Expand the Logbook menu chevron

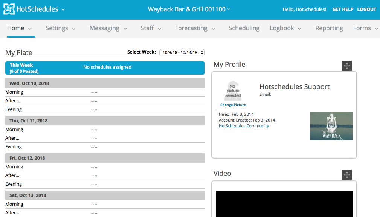click(x=299, y=29)
